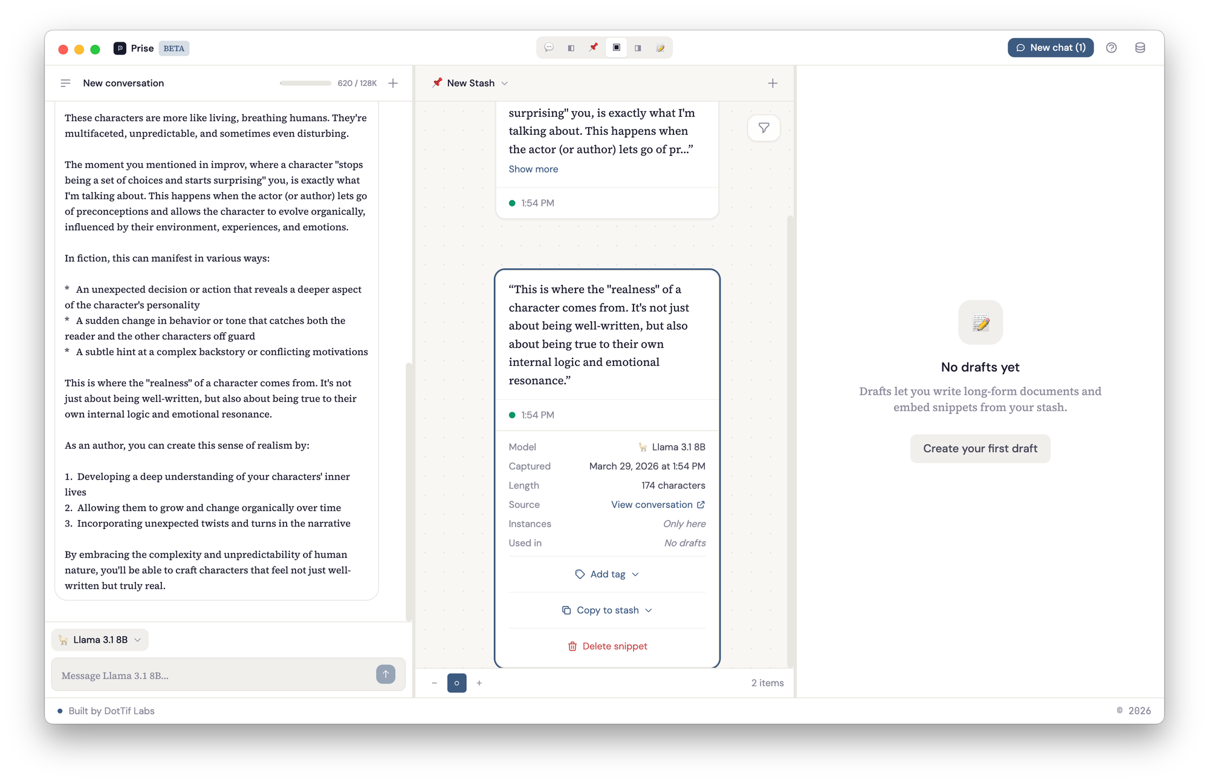Start a New chat (1)
The width and height of the screenshot is (1209, 783).
pyautogui.click(x=1051, y=48)
